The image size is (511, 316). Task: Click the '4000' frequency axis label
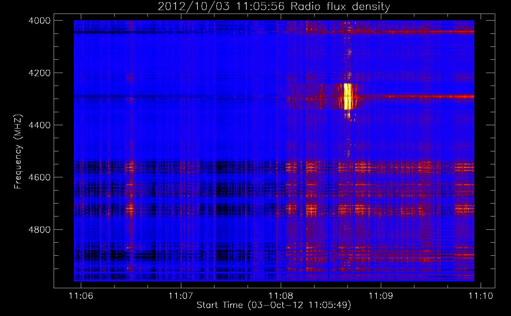coord(39,21)
